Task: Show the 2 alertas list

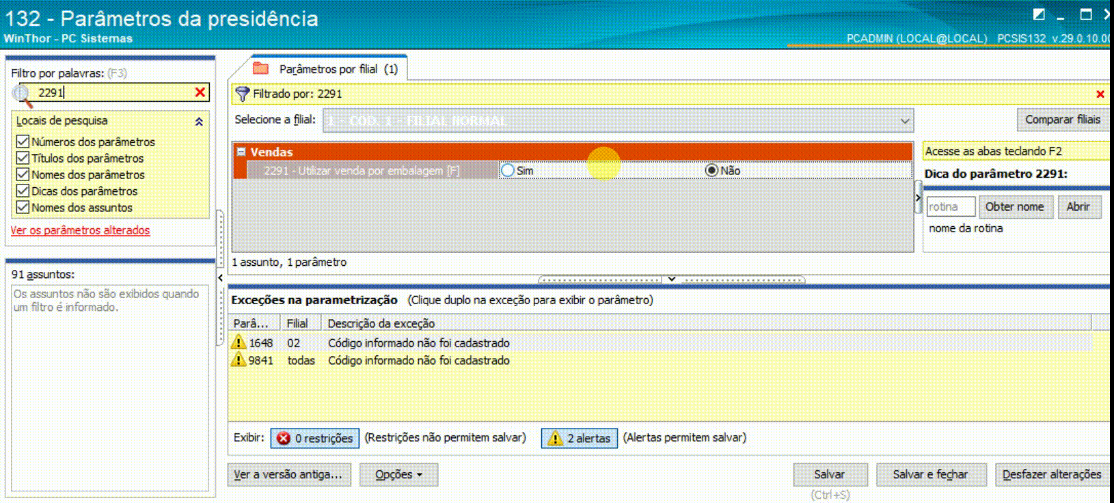Action: (x=580, y=438)
